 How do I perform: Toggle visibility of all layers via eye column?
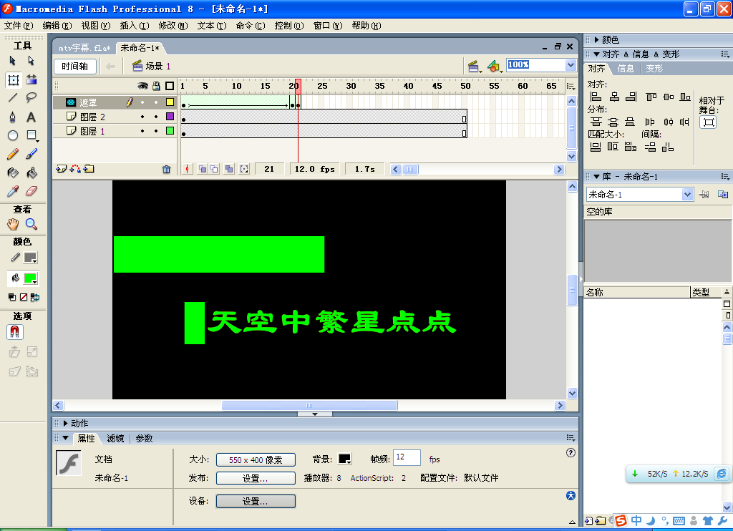142,86
